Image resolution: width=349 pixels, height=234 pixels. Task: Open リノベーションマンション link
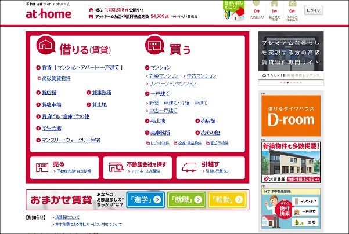click(x=172, y=84)
